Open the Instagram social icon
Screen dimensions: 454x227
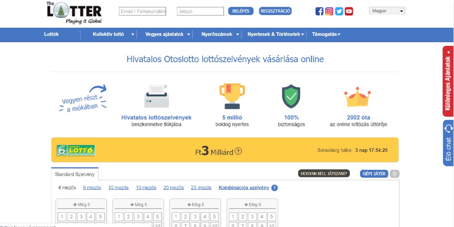coord(329,11)
